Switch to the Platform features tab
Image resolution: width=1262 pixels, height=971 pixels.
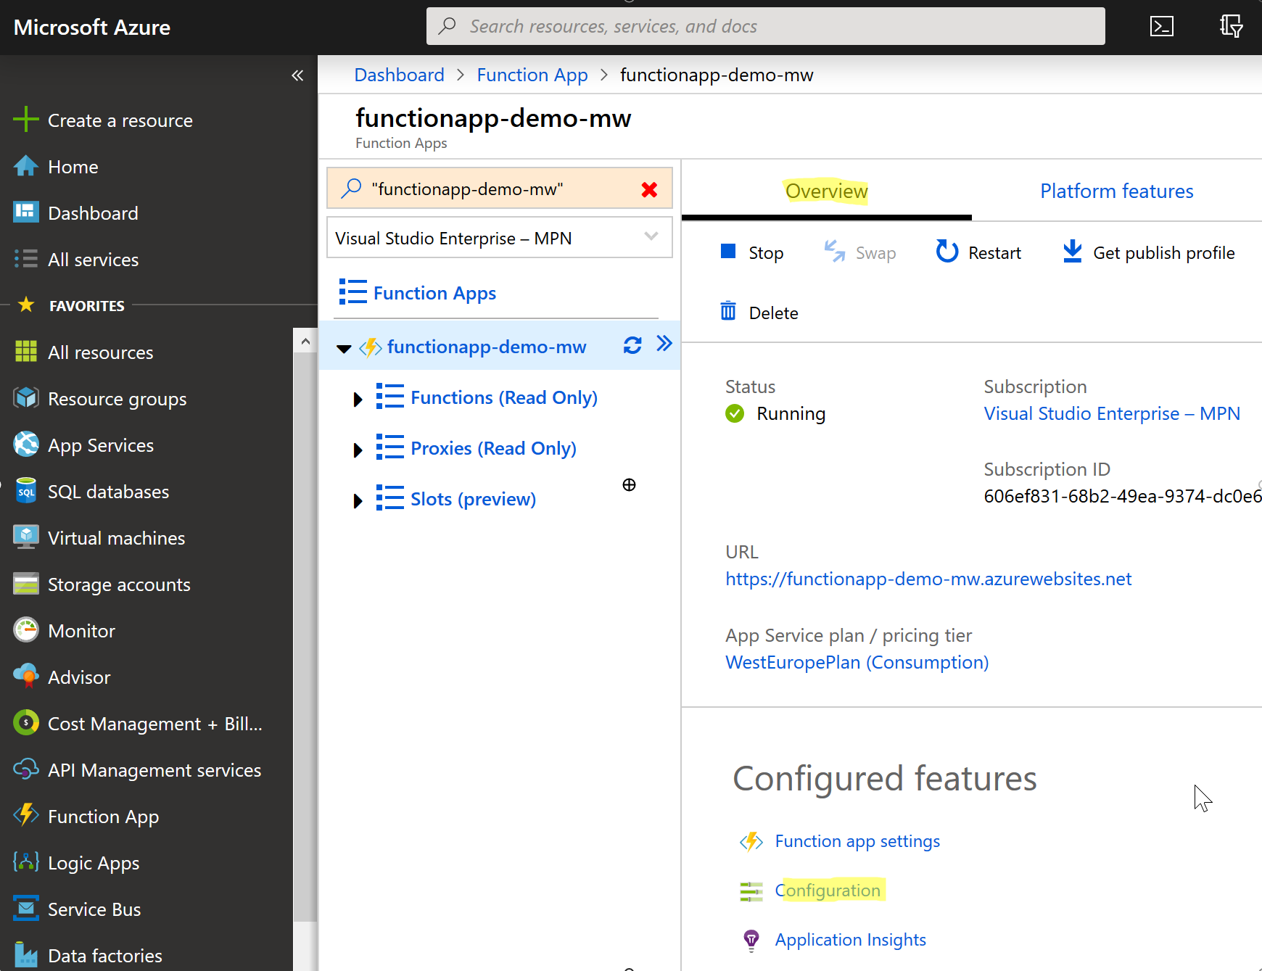pyautogui.click(x=1115, y=191)
